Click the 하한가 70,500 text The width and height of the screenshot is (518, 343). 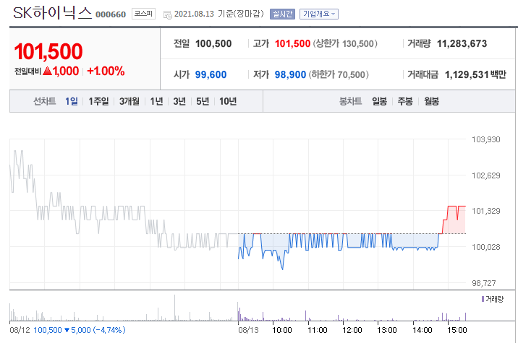click(339, 74)
